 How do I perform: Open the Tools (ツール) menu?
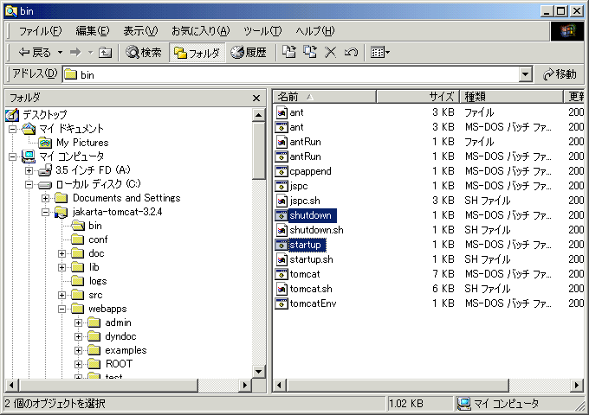click(x=262, y=31)
